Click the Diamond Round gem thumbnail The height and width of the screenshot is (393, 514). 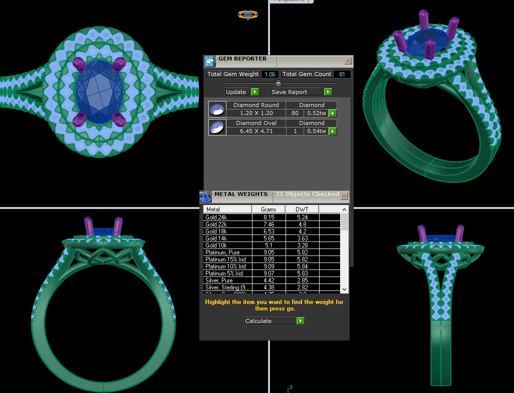tap(216, 109)
